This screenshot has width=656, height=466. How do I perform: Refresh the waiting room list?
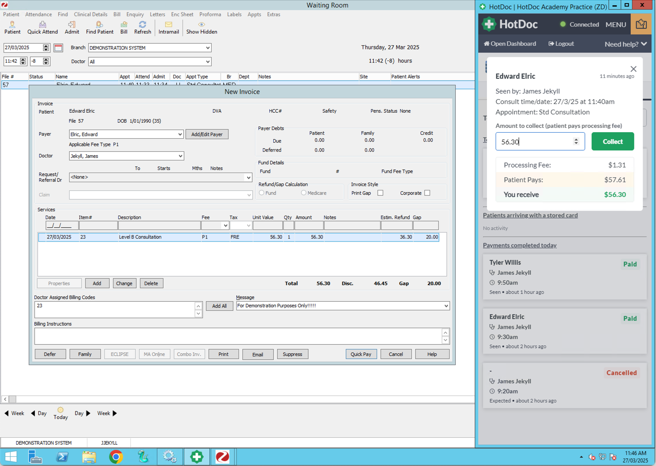[x=143, y=28]
